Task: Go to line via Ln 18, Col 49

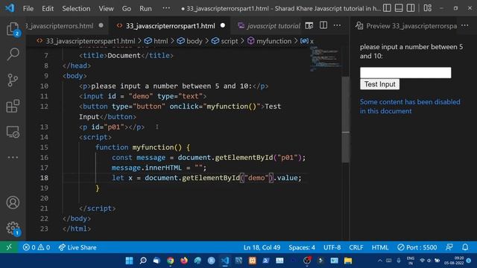Action: (262, 247)
